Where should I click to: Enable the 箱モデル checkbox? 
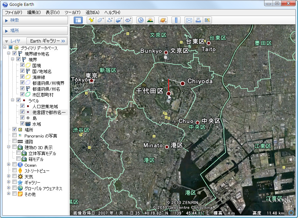pyautogui.click(x=19, y=159)
